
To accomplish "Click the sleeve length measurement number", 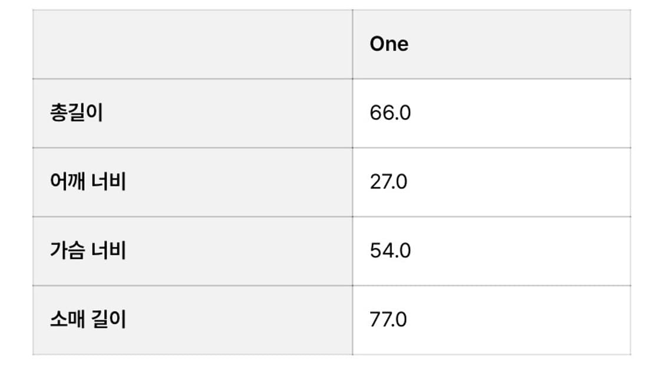I will tap(388, 320).
